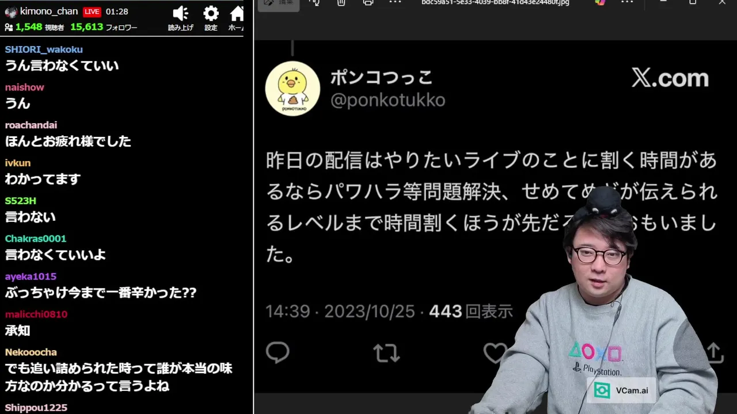
Task: Click the @ponkotukko handle
Action: [x=388, y=100]
